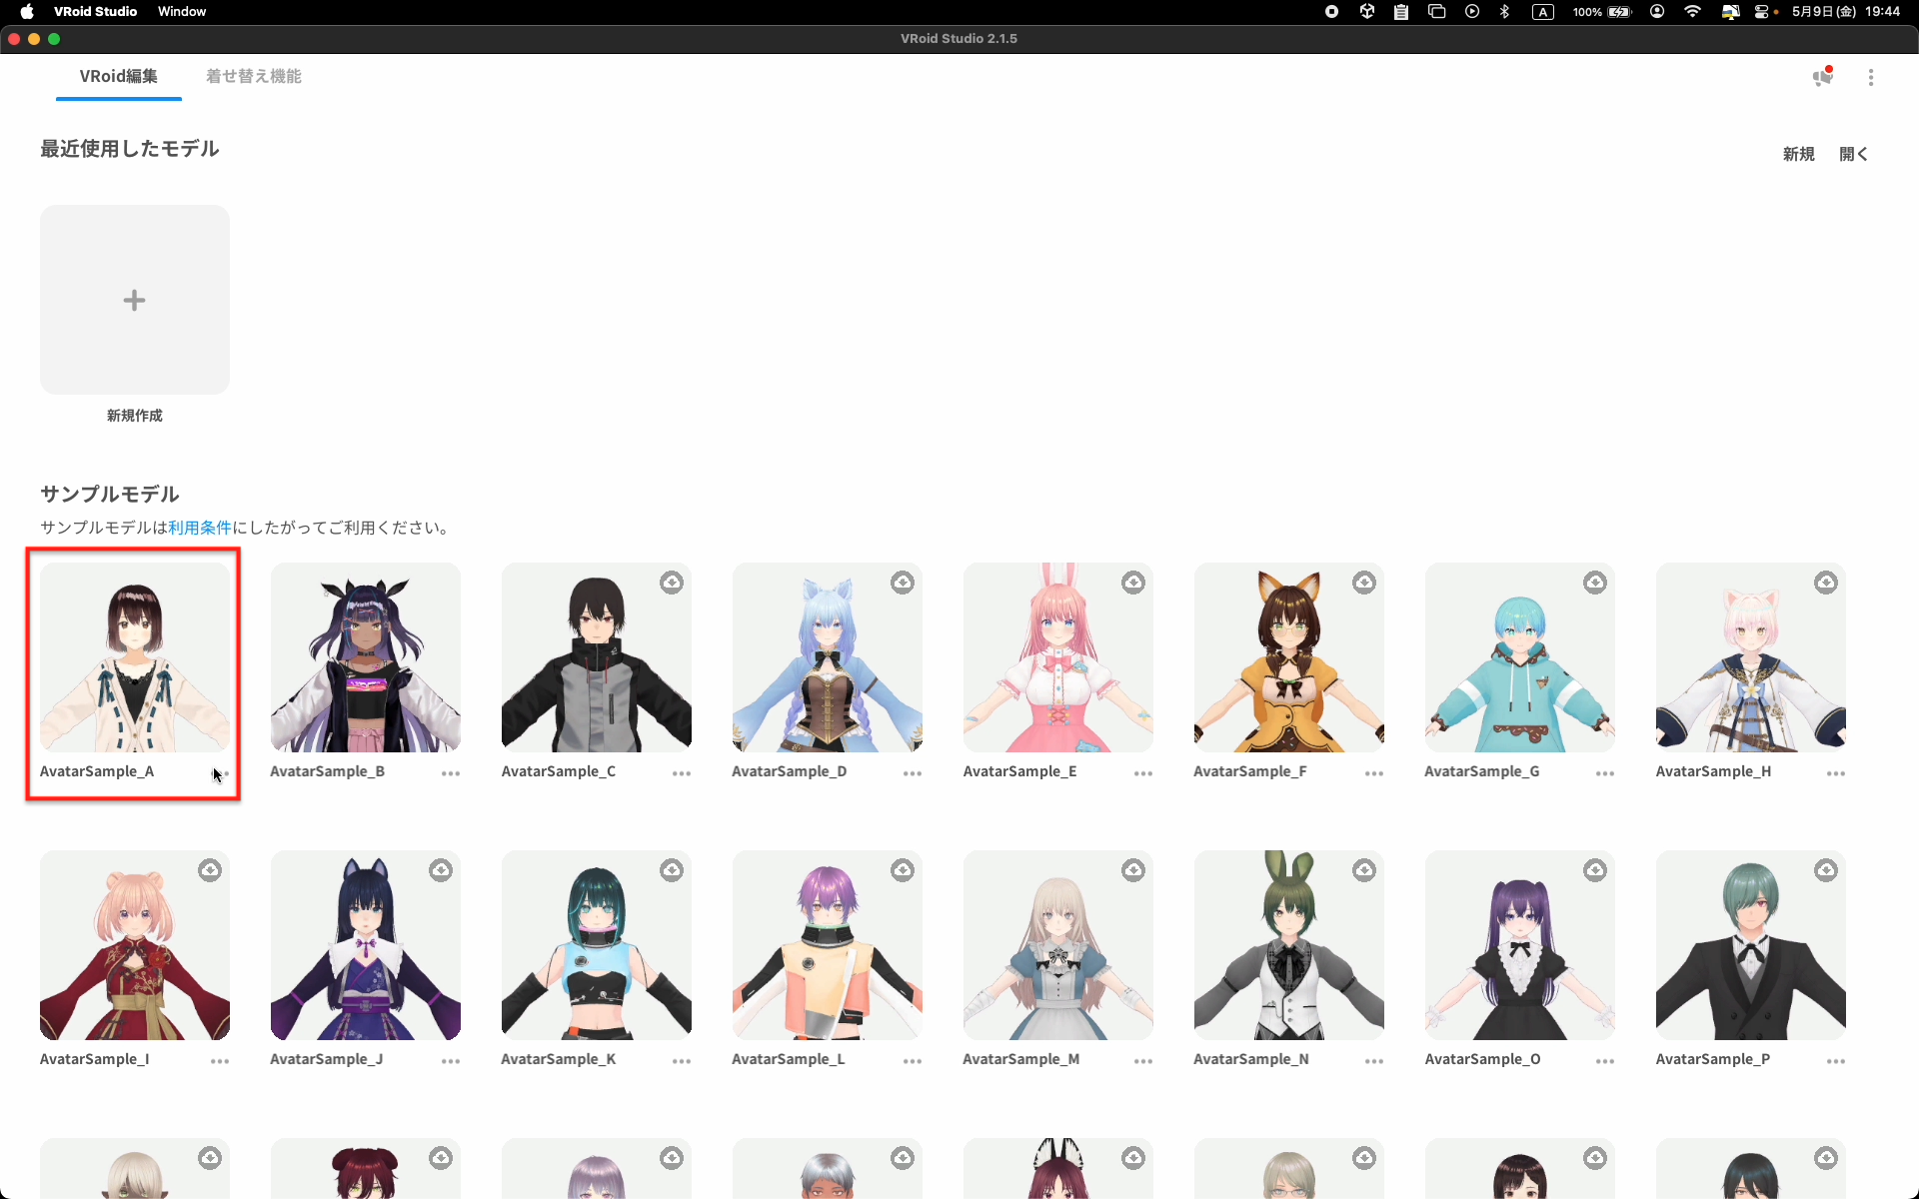Select the AvatarSample_P suit thumbnail
1919x1199 pixels.
click(1751, 945)
